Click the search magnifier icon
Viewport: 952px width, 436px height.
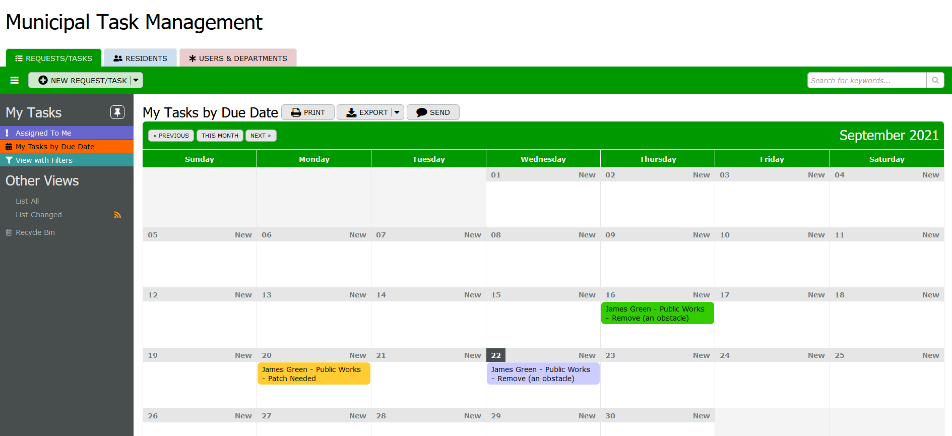point(935,80)
